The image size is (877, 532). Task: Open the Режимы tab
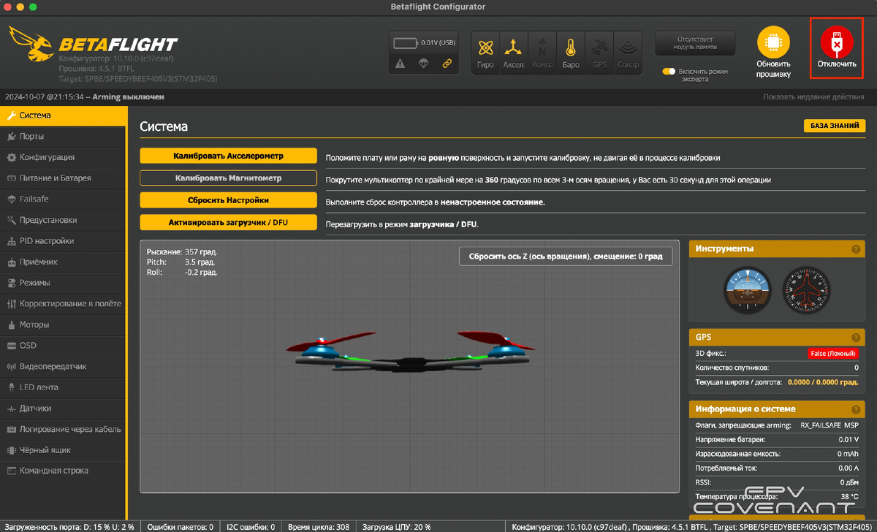(64, 283)
